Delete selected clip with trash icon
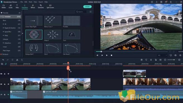The image size is (183, 103). pos(13,60)
